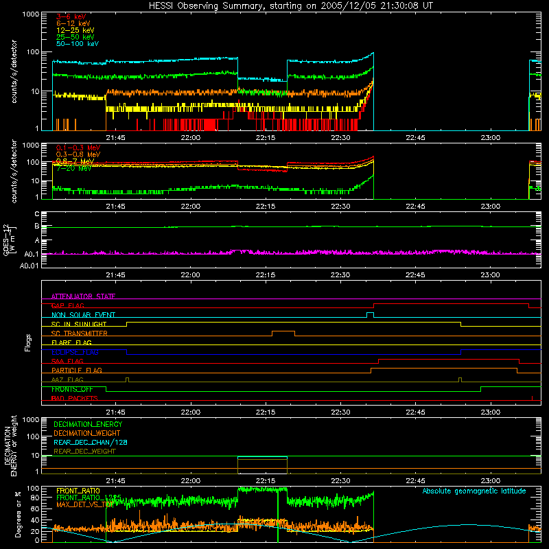
Task: Select the green FRONTS_OFF label
Action: click(72, 389)
